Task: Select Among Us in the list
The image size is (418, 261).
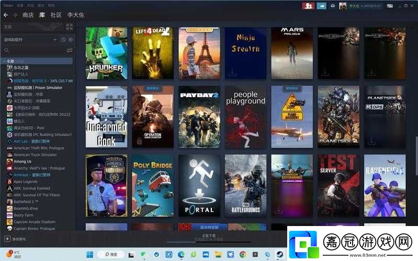Action: [22, 161]
